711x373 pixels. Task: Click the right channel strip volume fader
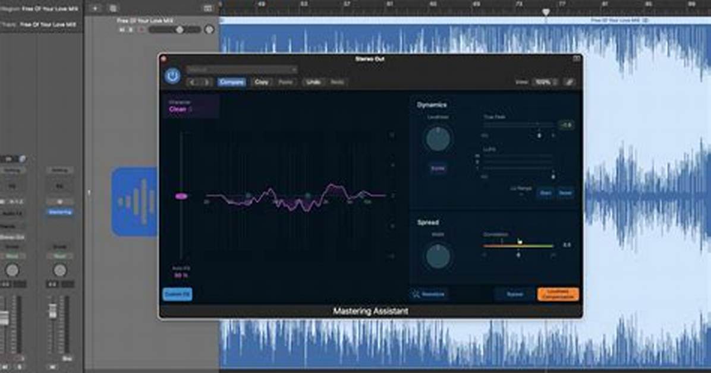(52, 311)
